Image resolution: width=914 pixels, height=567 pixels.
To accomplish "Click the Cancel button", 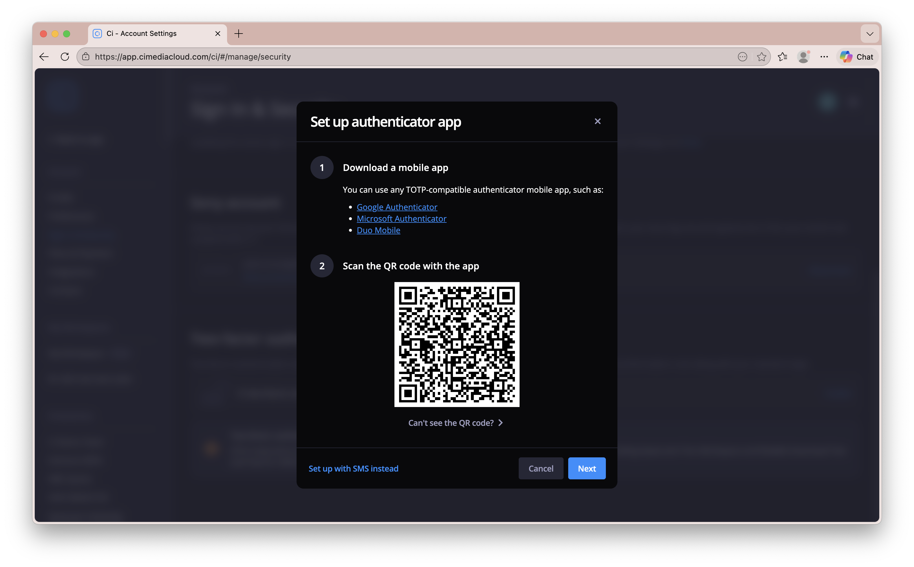I will [540, 468].
